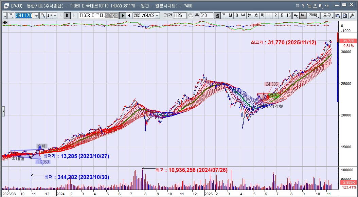358x197 pixels.
Task: Click the save chart floppy disk icon
Action: point(344,16)
